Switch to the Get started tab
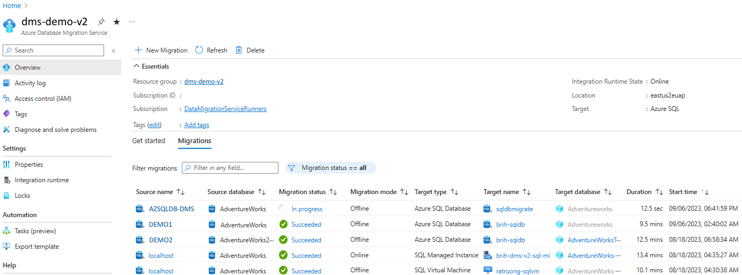This screenshot has height=275, width=742. click(x=149, y=141)
